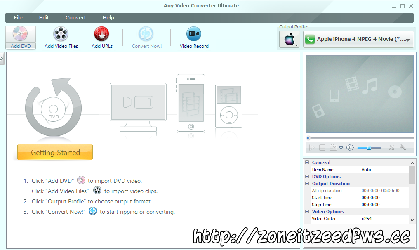The image size is (419, 250).
Task: Click the iPhone device illustration
Action: point(191,103)
